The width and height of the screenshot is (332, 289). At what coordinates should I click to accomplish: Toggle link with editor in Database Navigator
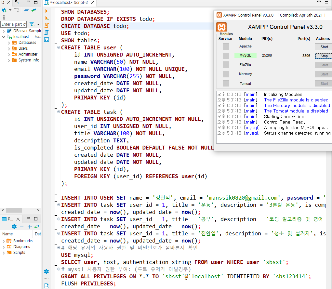pos(34,10)
